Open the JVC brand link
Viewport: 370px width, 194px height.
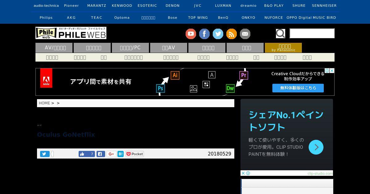point(198,6)
